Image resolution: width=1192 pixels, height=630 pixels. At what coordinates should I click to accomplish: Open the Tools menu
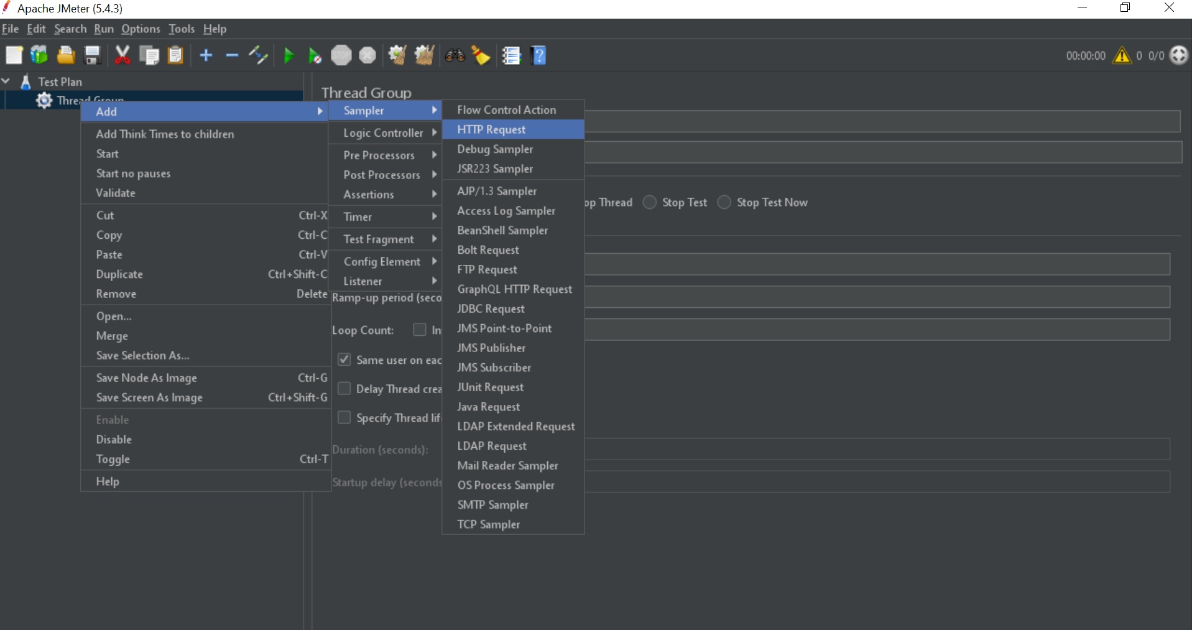pos(182,29)
